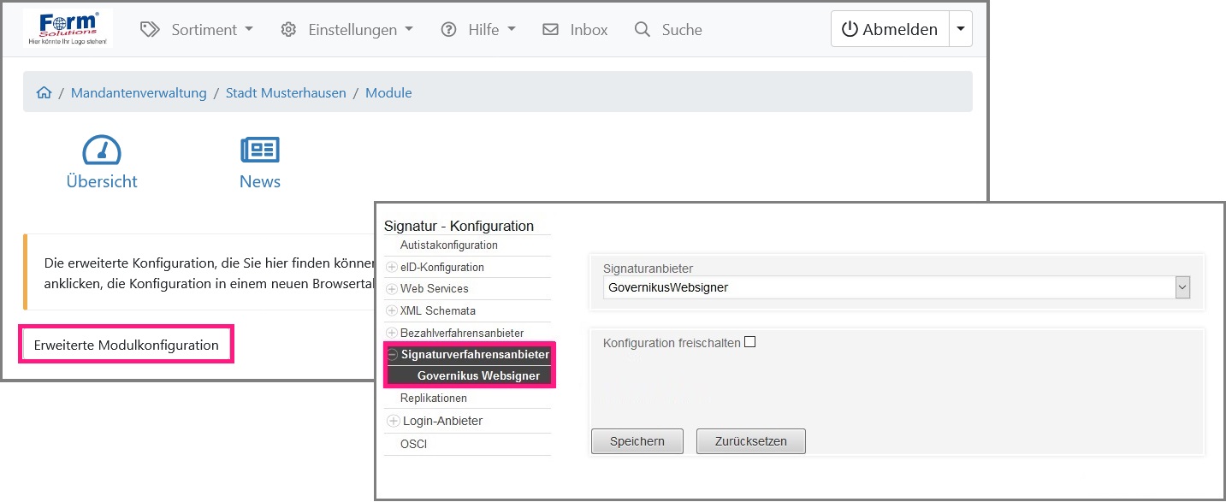Select Governikus Websigner in the tree
Viewport: 1226px width, 502px height.
(x=478, y=376)
